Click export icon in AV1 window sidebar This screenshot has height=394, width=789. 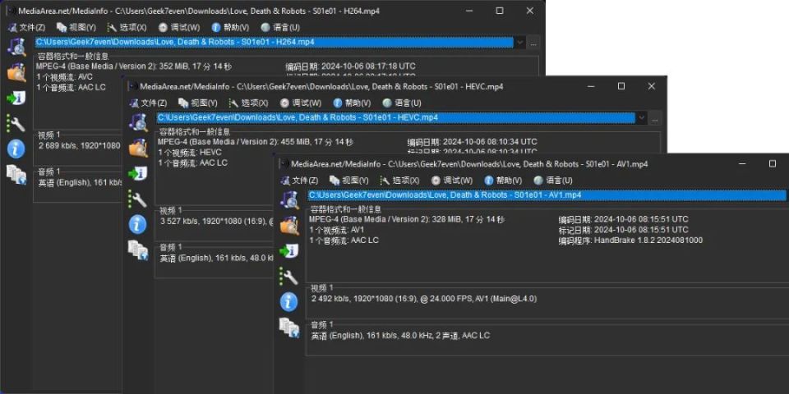pos(289,251)
